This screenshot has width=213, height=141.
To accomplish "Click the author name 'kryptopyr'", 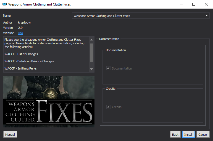I will click(25, 22).
